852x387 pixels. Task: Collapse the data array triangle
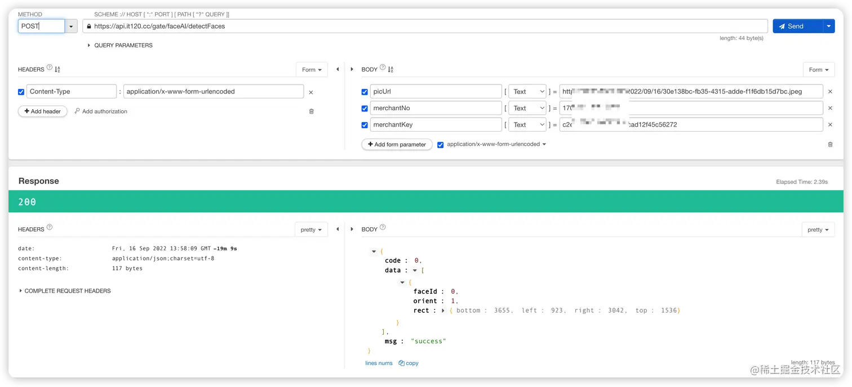click(415, 271)
